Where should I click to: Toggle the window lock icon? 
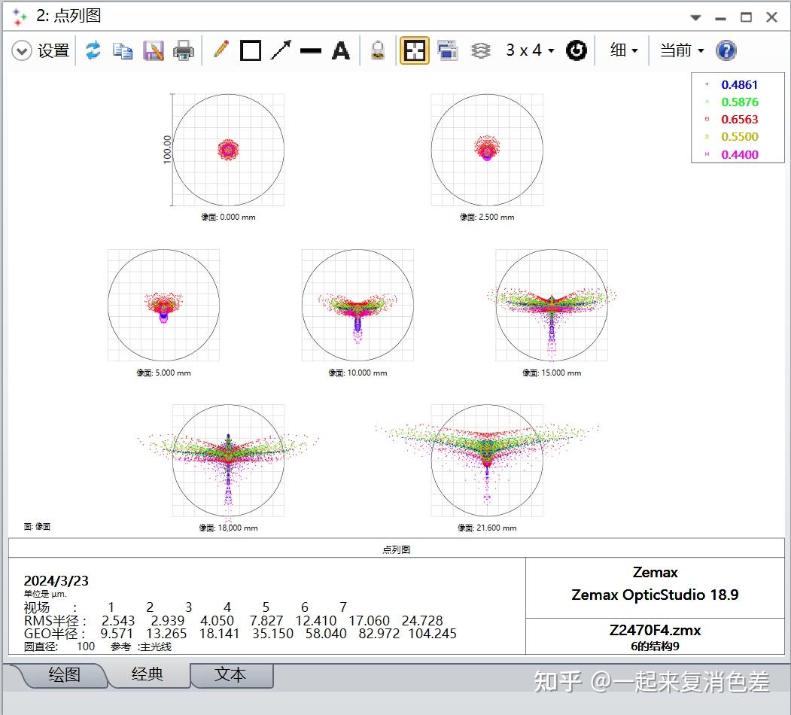pyautogui.click(x=378, y=50)
